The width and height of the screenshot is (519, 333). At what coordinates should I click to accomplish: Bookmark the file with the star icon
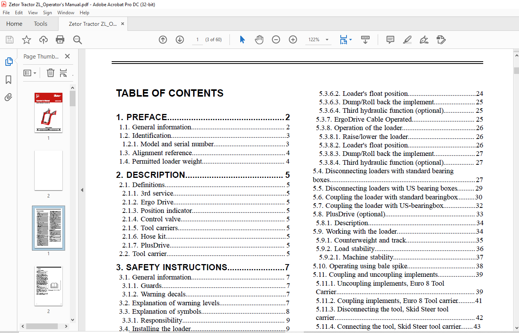26,40
